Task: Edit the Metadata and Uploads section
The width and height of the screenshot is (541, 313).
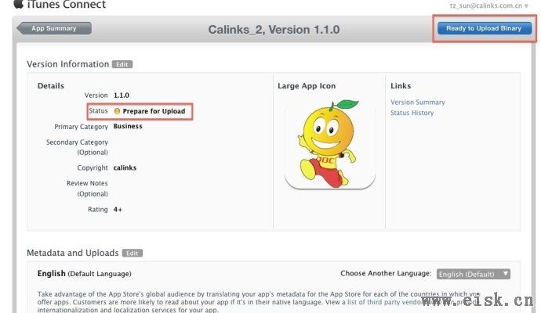Action: [133, 253]
